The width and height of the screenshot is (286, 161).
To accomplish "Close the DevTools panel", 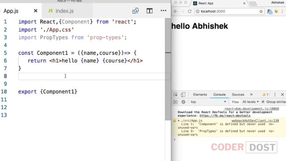I will 282,94.
